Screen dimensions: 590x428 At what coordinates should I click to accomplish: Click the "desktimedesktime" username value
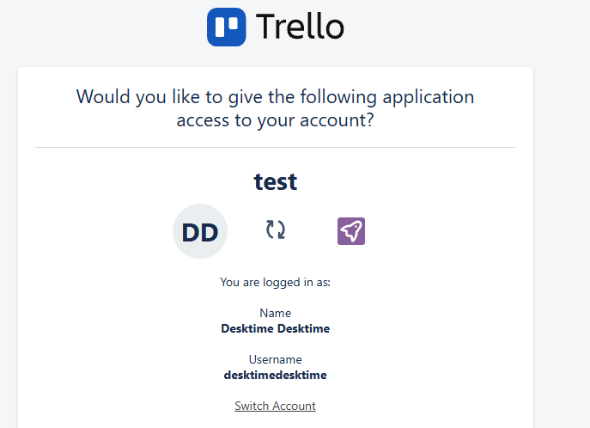pos(276,375)
